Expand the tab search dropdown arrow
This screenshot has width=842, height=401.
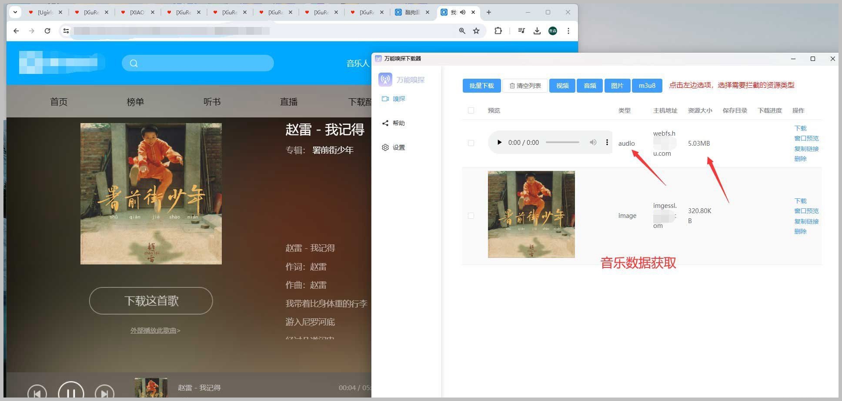click(x=15, y=12)
